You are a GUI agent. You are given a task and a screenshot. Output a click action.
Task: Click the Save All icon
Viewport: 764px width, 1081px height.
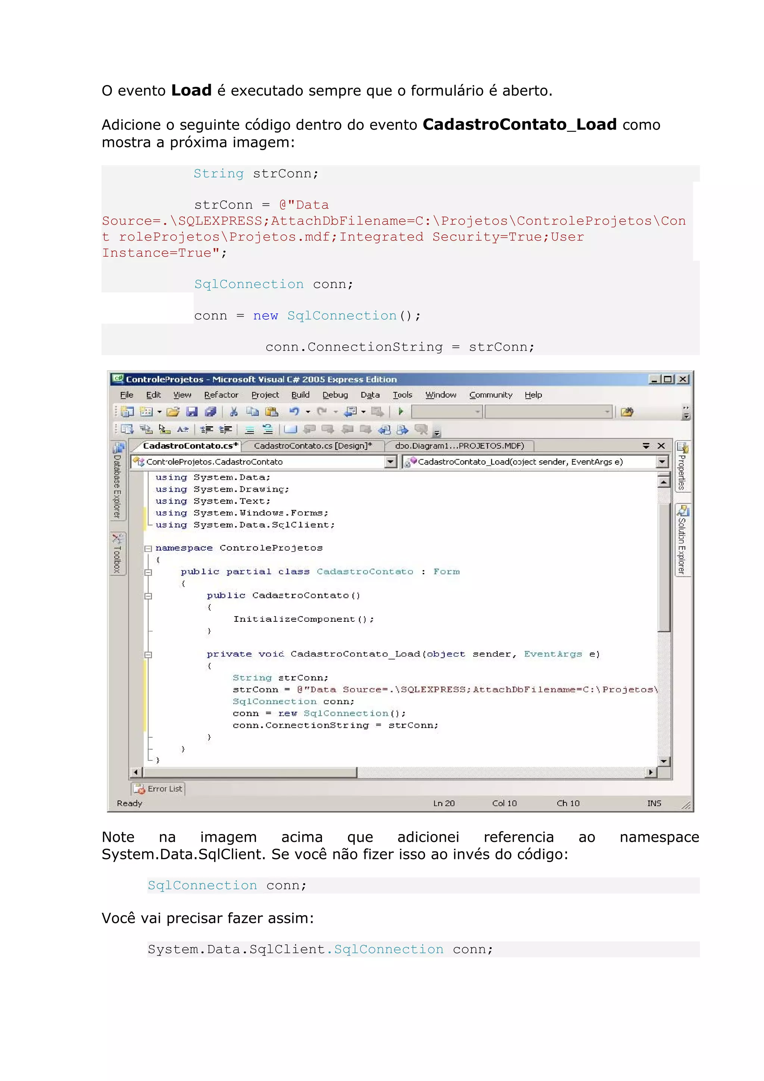click(210, 412)
